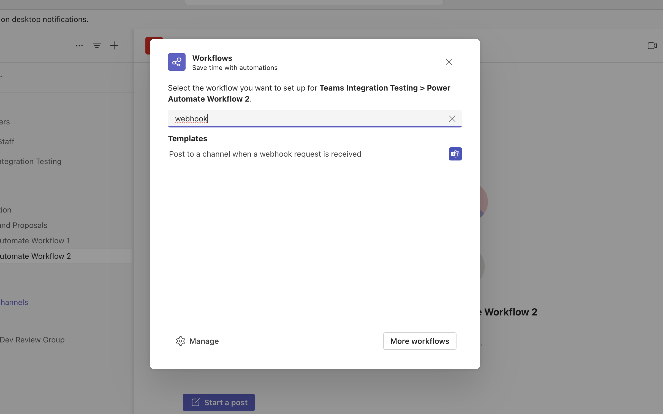Click the Workflows app icon in dialog header
This screenshot has height=414, width=663.
pyautogui.click(x=177, y=62)
